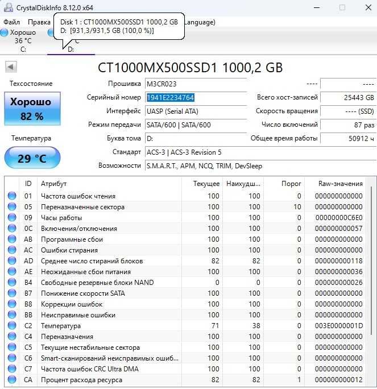
Task: Click status icon of row 01
Action: 12,196
